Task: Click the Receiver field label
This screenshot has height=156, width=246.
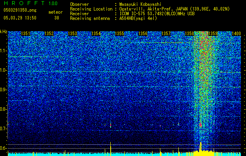Action: tap(79, 14)
